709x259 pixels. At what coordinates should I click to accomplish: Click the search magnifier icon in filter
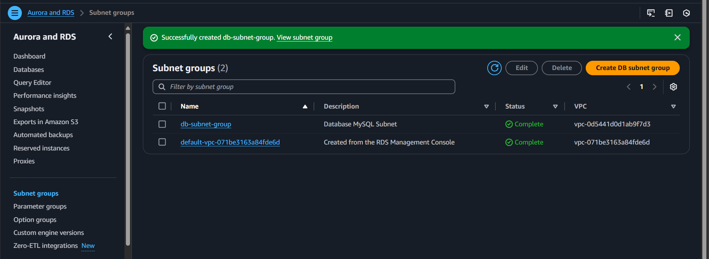click(162, 87)
